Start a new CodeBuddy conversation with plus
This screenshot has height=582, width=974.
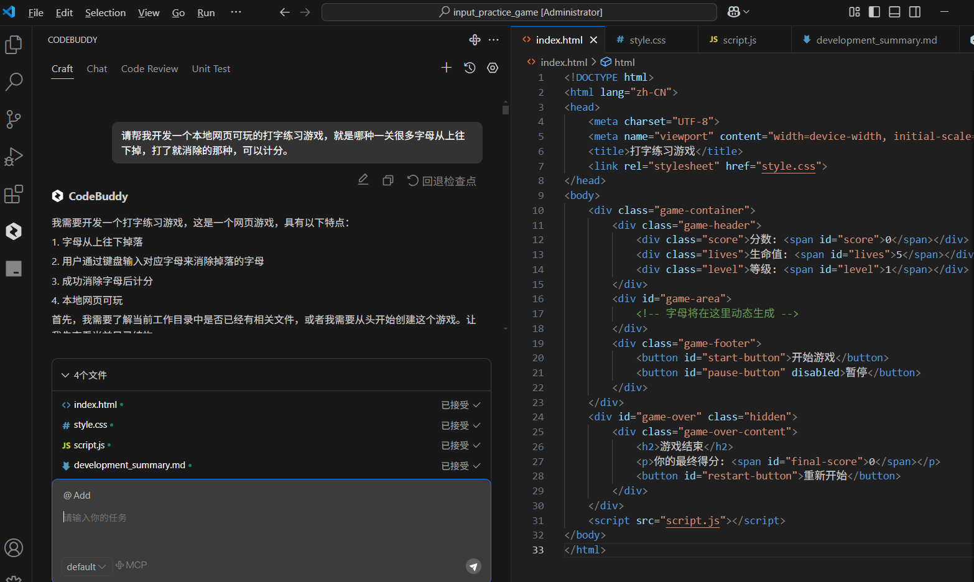[x=447, y=68]
